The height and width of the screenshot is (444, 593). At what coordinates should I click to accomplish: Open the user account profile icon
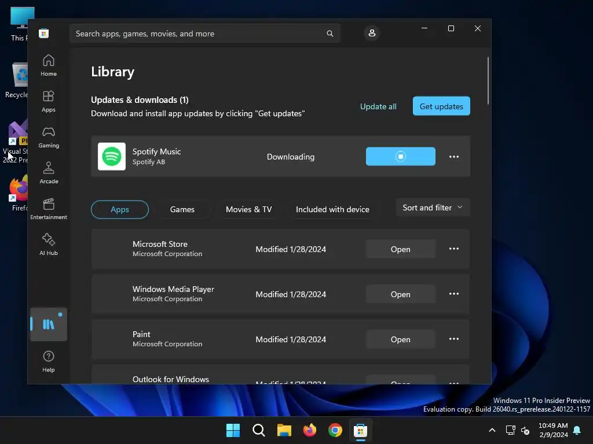[x=372, y=33]
